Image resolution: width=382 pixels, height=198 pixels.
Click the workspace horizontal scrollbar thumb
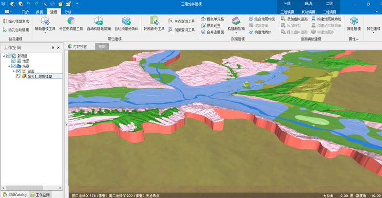24,188
